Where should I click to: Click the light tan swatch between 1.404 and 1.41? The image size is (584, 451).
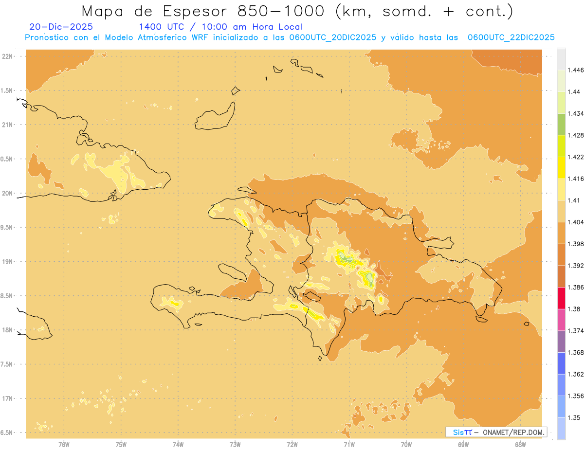tap(561, 211)
